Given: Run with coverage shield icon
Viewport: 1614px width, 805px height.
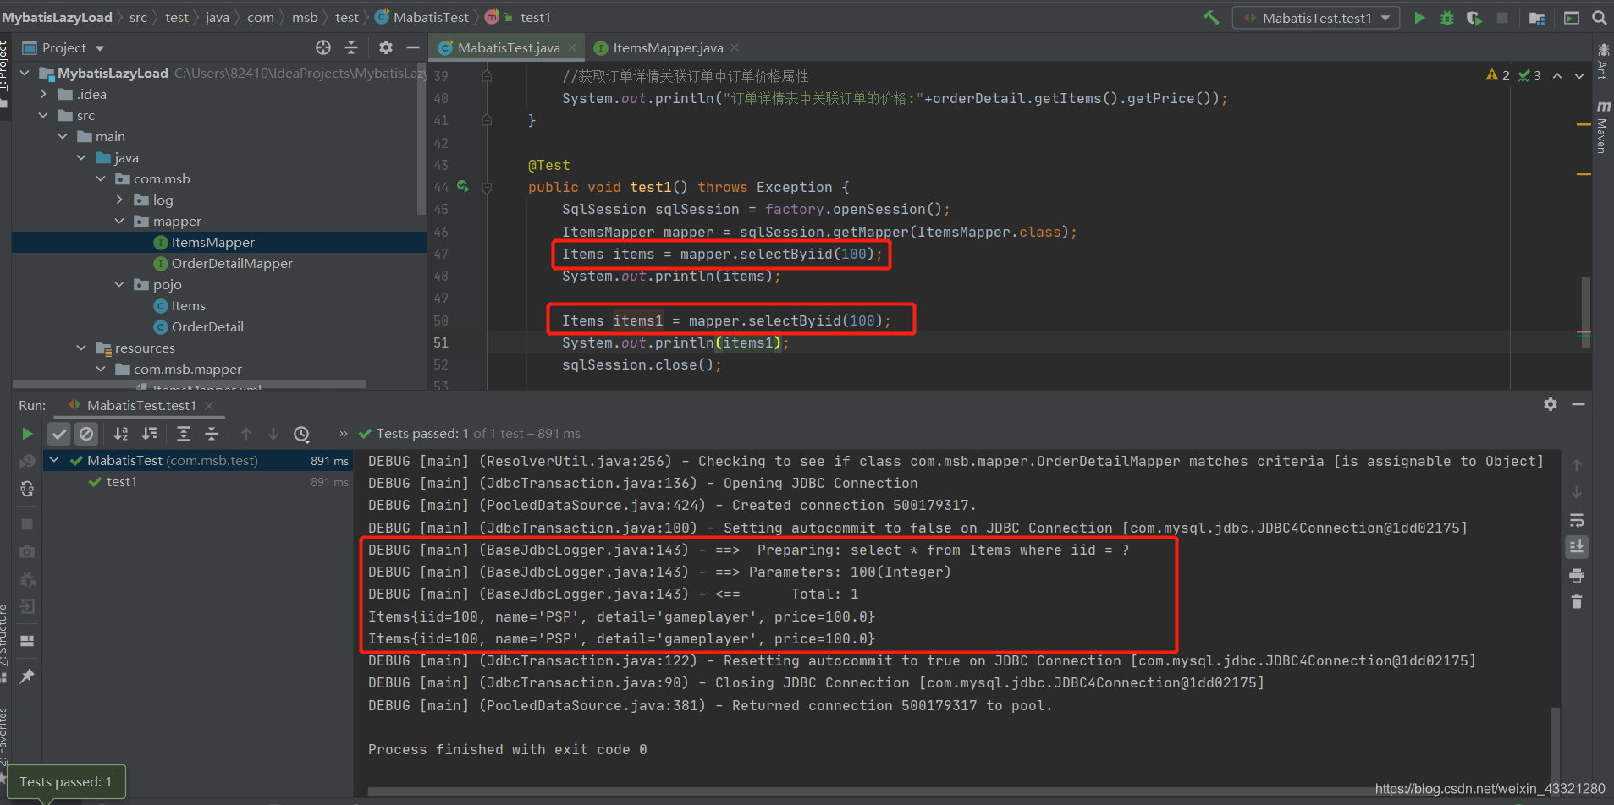Looking at the screenshot, I should (1474, 17).
